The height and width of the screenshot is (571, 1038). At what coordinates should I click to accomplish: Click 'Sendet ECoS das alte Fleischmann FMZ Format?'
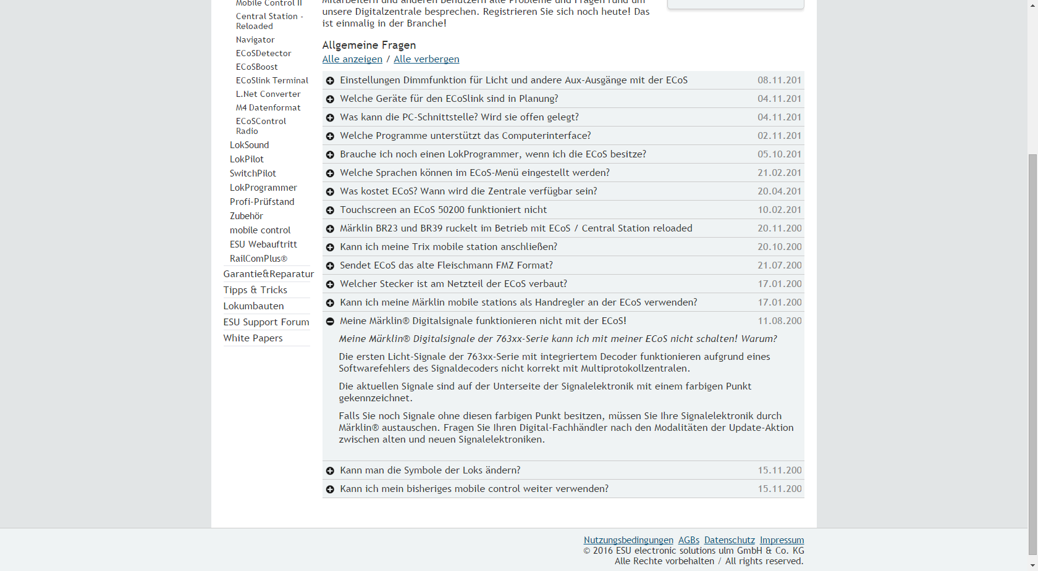[446, 265]
